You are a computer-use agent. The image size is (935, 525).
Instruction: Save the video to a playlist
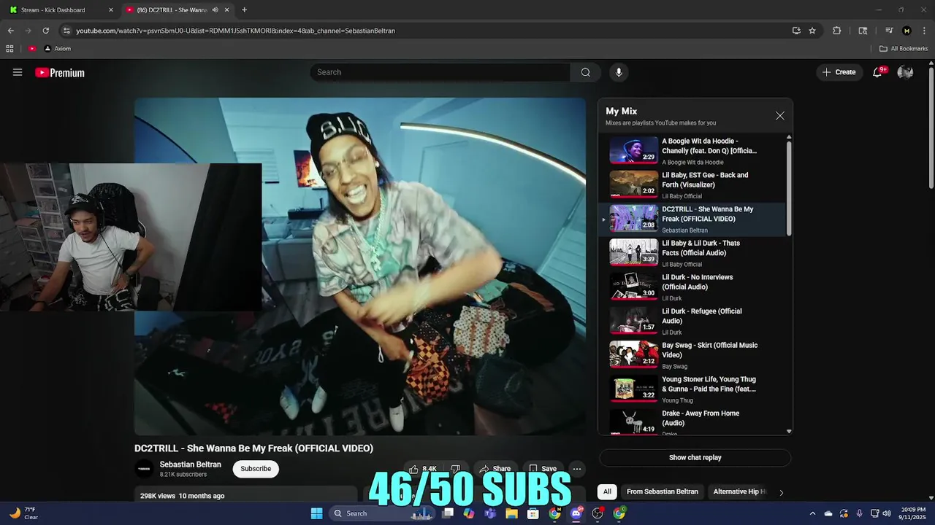coord(543,469)
